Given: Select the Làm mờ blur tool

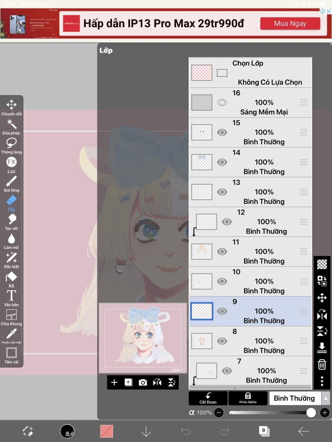Looking at the screenshot, I should [x=11, y=241].
